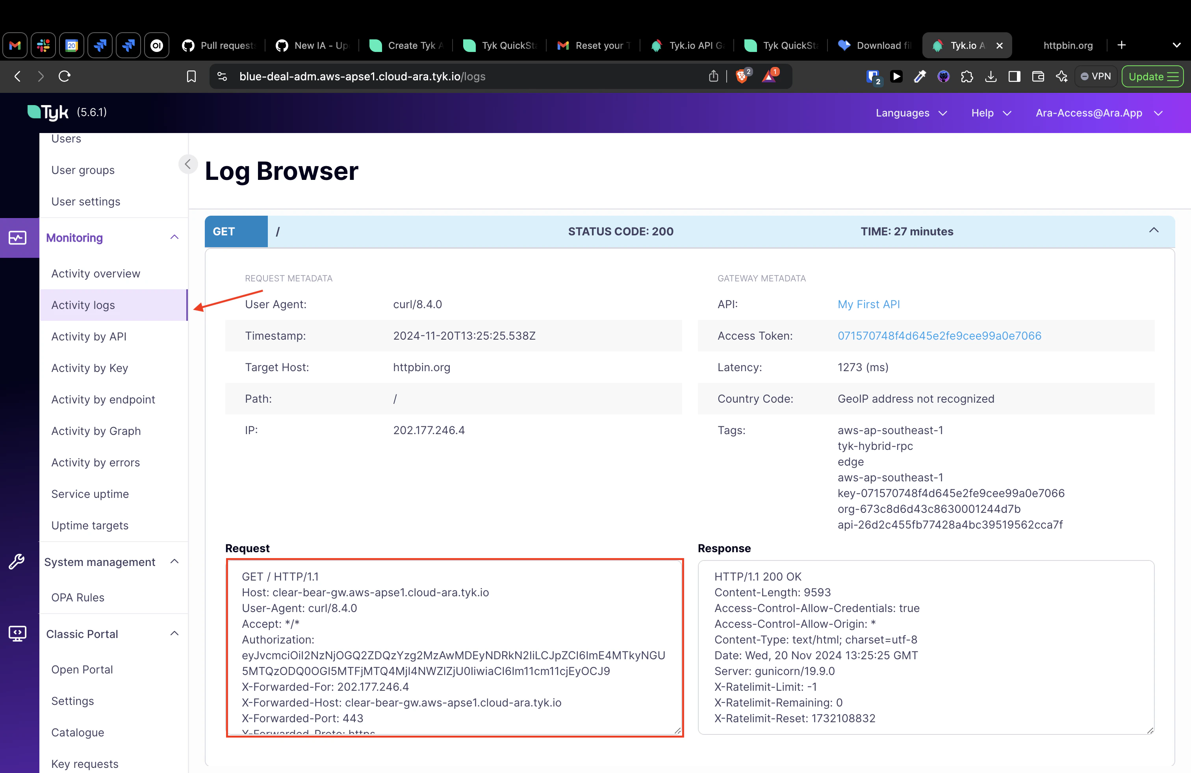Screen dimensions: 1191x773
Task: Open the Tyk home logo
Action: point(48,111)
